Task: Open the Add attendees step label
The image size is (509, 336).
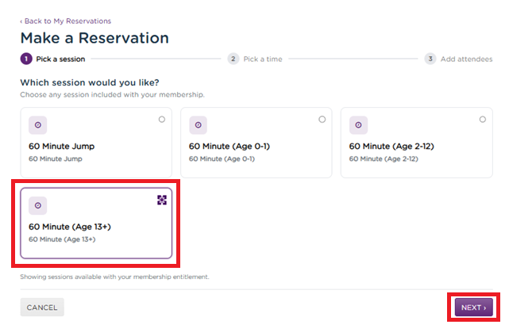Action: (466, 59)
